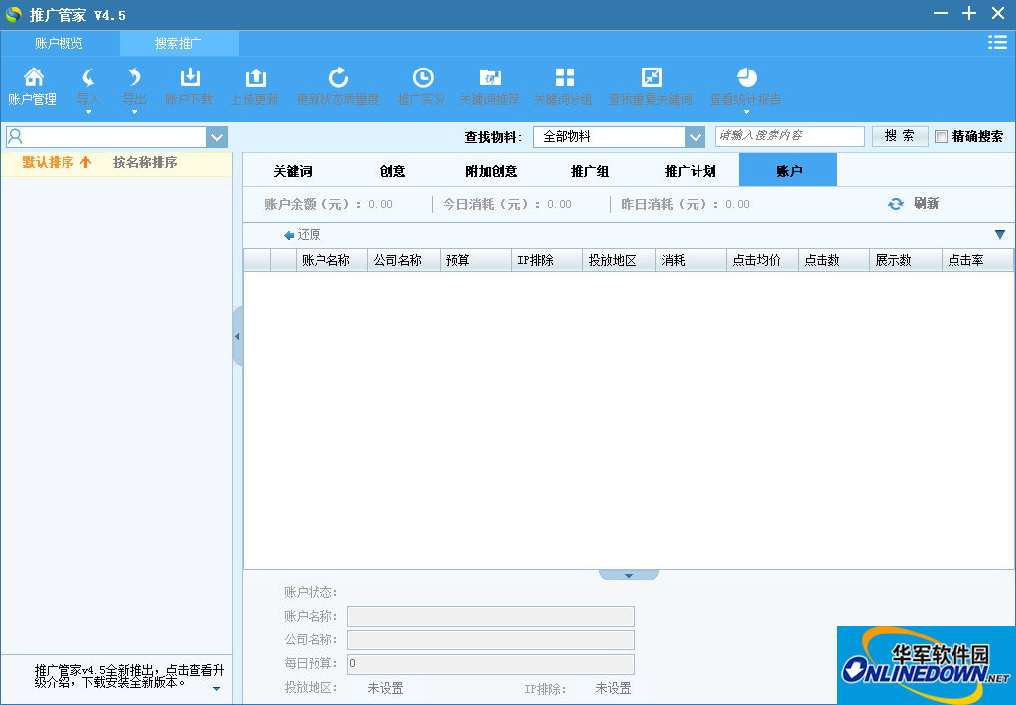This screenshot has width=1016, height=705.
Task: Open the account selector dropdown arrow
Action: click(217, 137)
